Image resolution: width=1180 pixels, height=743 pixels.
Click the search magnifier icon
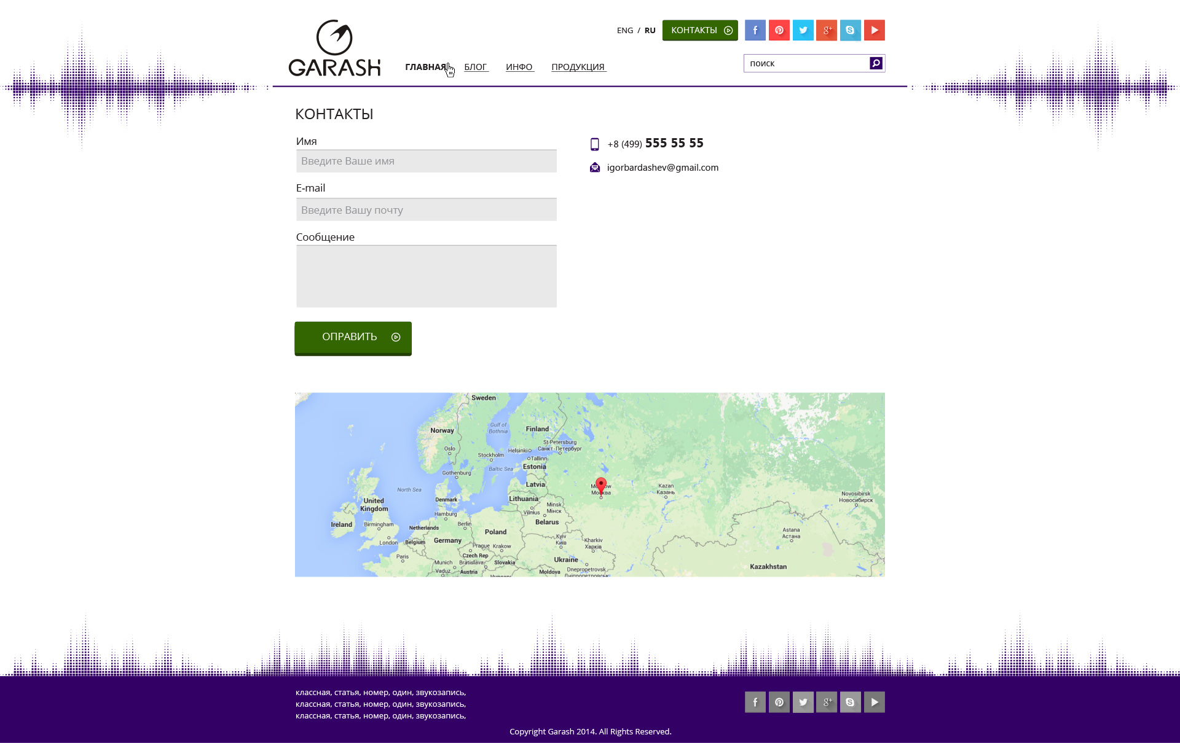pyautogui.click(x=876, y=63)
